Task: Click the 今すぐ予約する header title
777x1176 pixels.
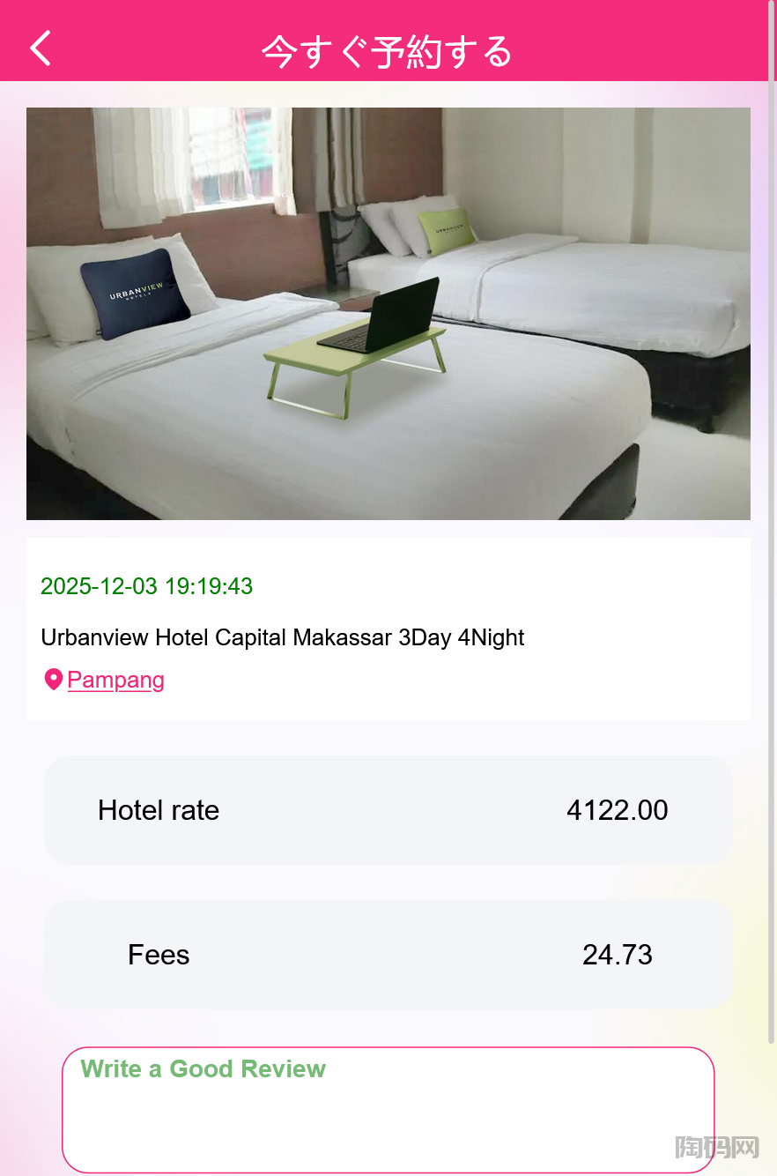Action: click(x=388, y=51)
